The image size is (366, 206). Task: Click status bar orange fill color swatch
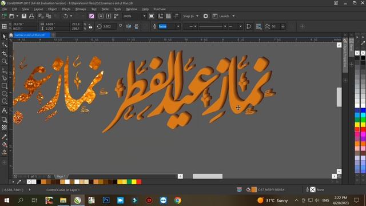coord(254,189)
